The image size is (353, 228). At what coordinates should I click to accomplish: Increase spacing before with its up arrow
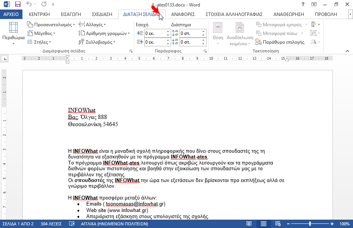203,32
